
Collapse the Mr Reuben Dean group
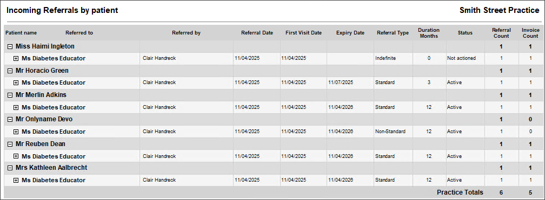click(10, 144)
